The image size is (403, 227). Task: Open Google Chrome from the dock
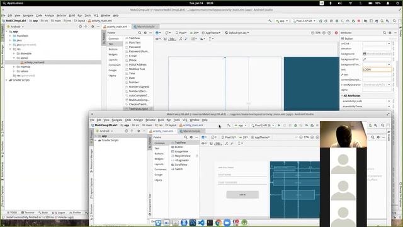219,223
